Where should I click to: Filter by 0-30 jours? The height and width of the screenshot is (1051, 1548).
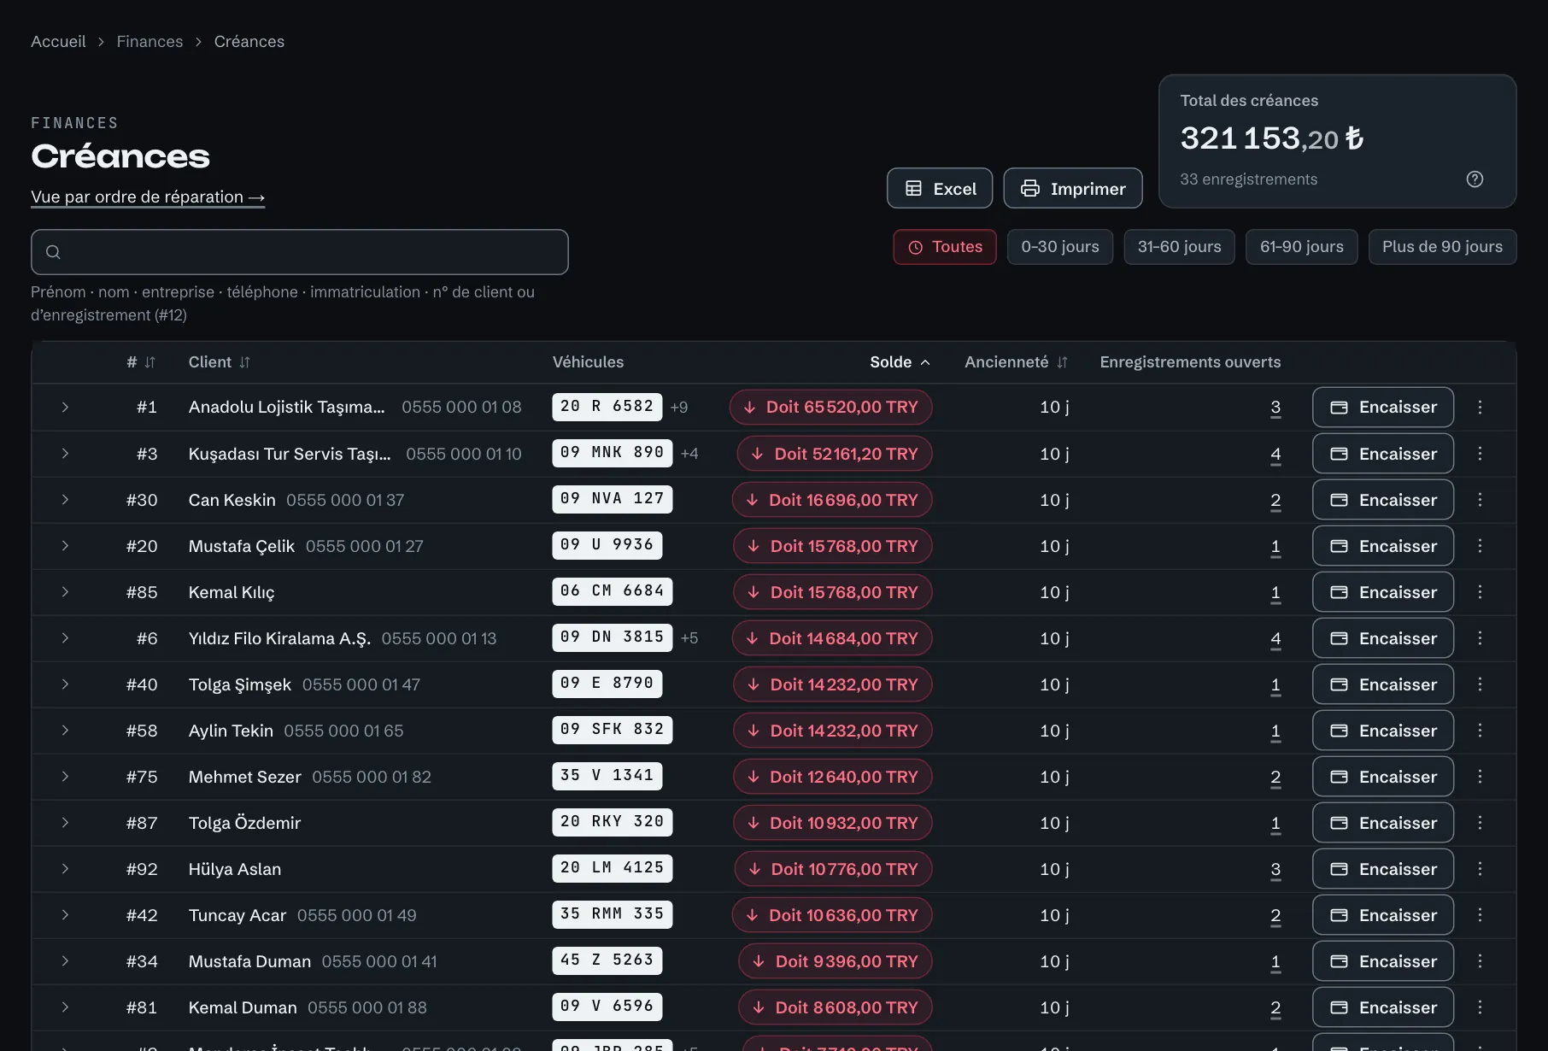1060,247
